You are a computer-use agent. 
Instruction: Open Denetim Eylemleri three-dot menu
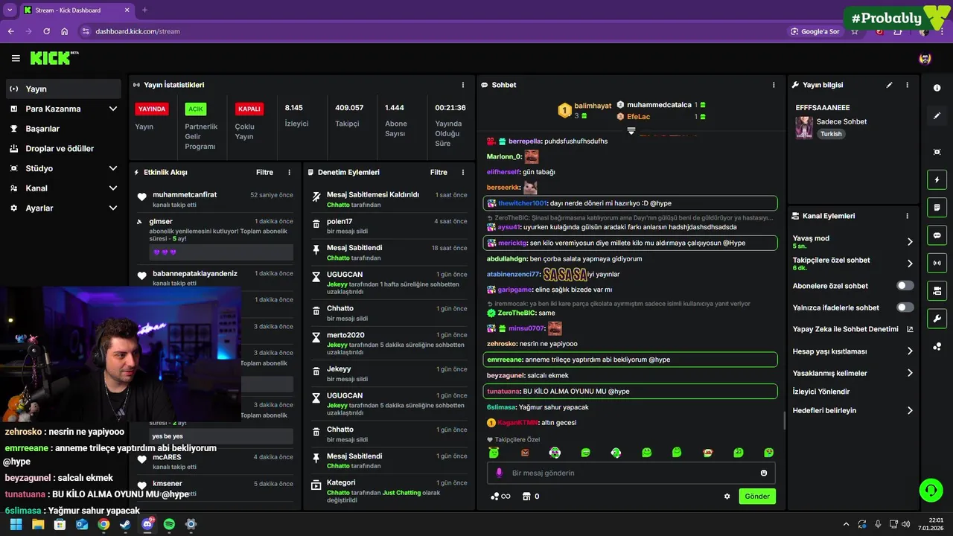[x=463, y=172]
